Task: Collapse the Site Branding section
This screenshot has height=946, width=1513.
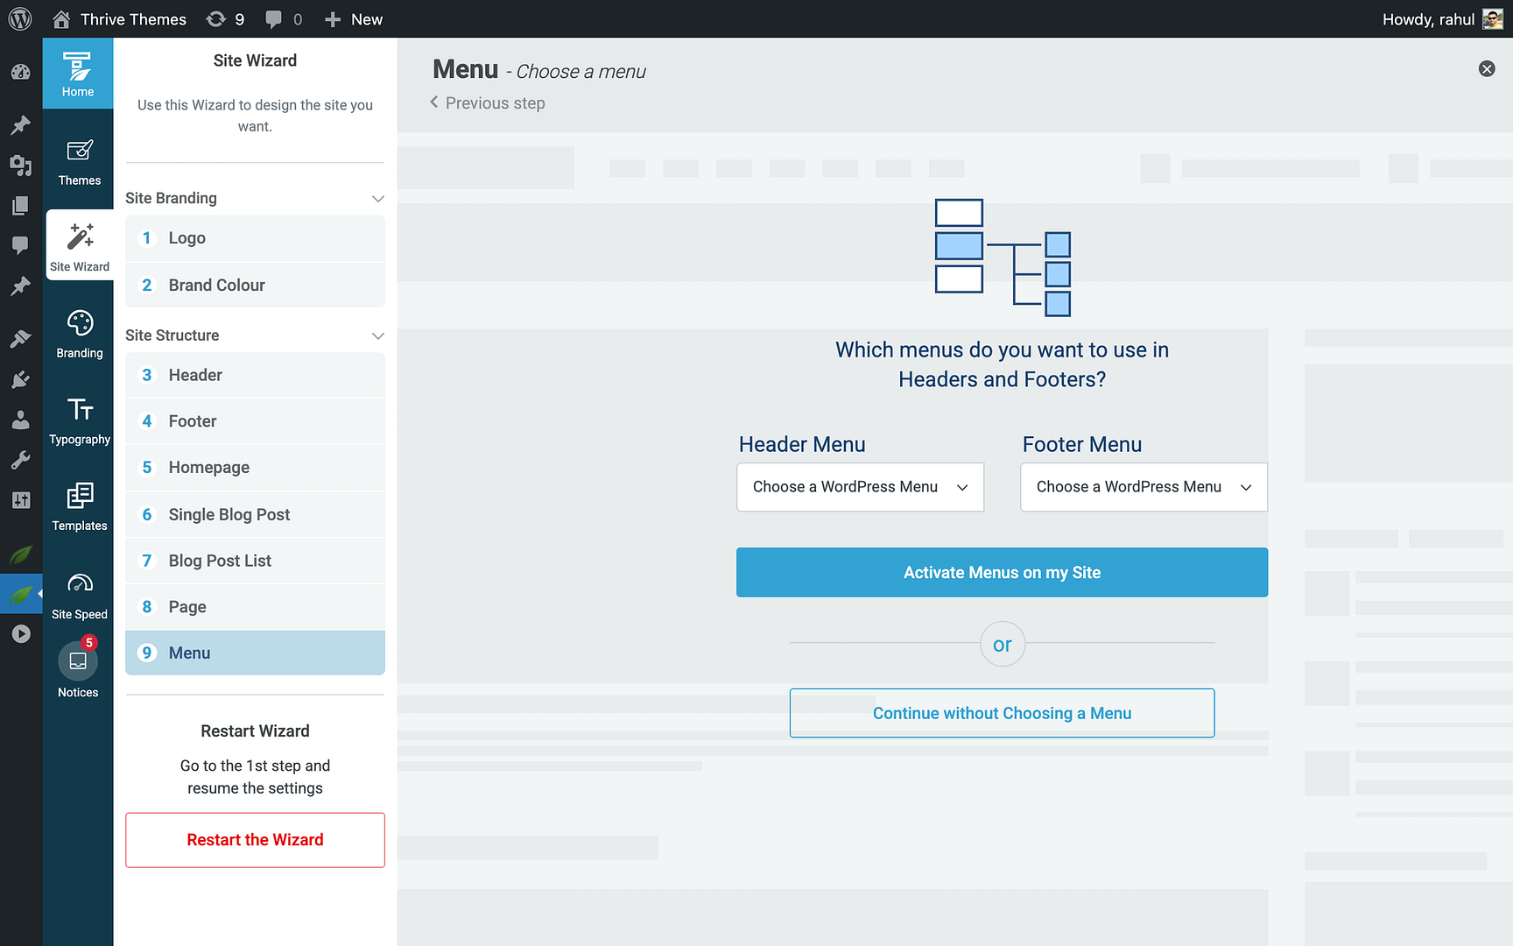Action: (x=377, y=198)
